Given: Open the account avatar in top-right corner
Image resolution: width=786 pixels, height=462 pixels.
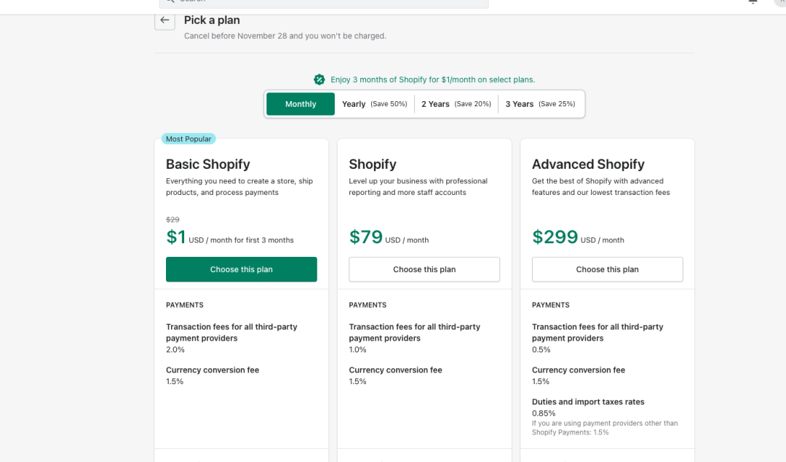Looking at the screenshot, I should (x=780, y=2).
